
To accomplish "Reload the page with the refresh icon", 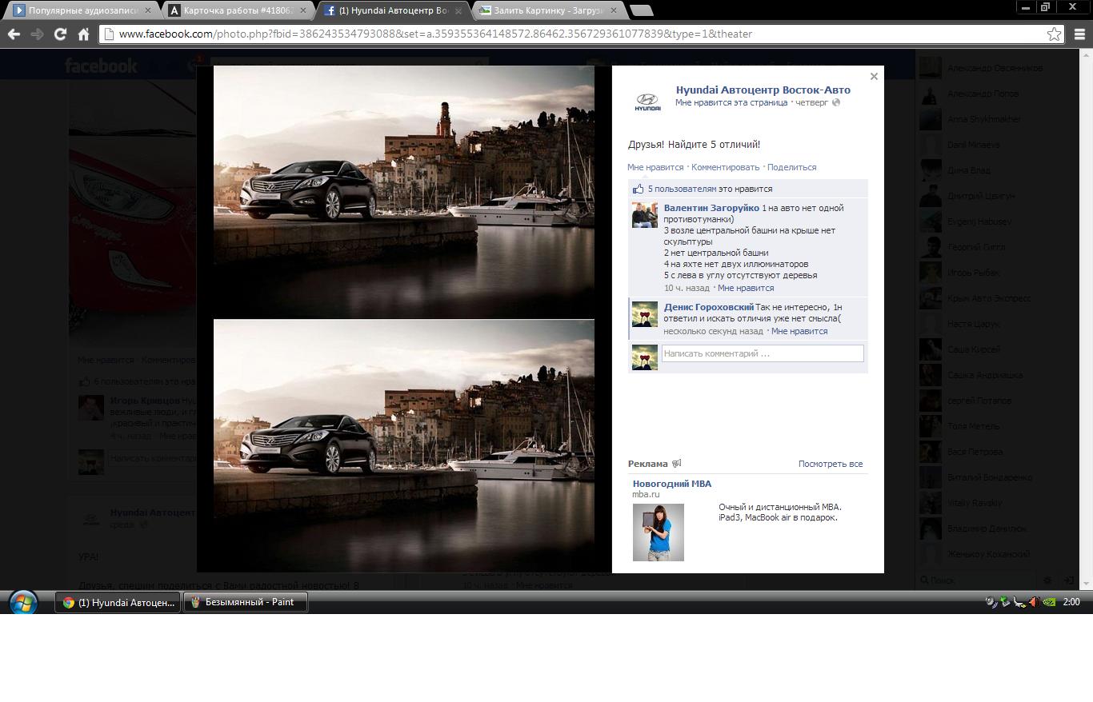I will click(60, 34).
